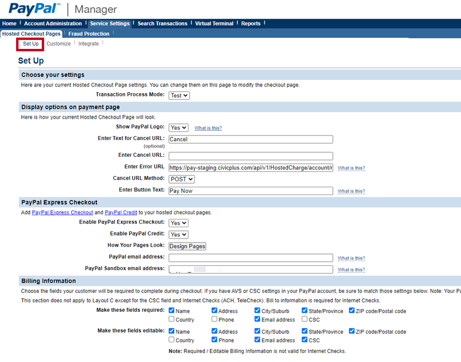Image resolution: width=461 pixels, height=362 pixels.
Task: Focus the Enter Cancel URL field
Action: pos(251,156)
